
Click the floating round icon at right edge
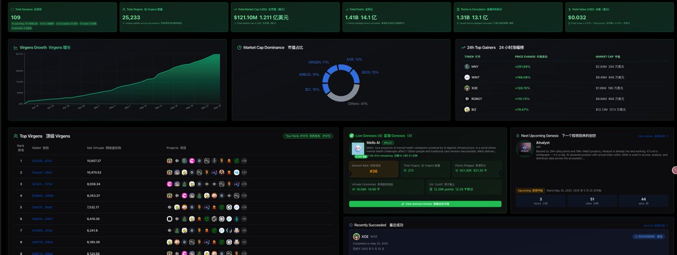pos(674,170)
